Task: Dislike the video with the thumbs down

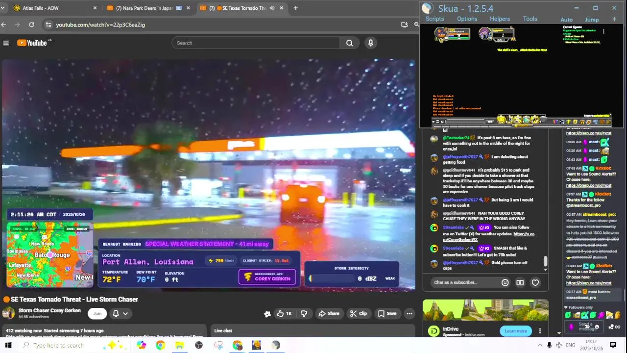Action: click(304, 314)
